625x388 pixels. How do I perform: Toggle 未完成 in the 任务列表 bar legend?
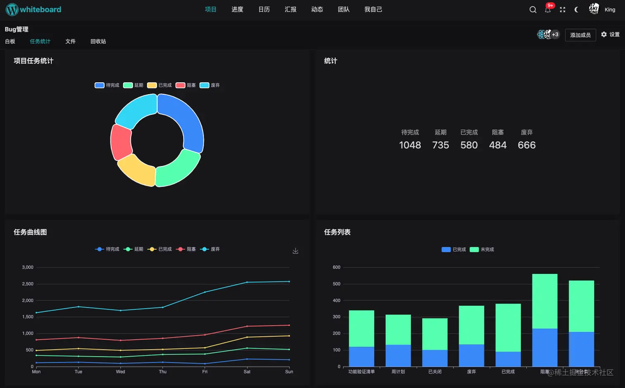[x=482, y=250]
